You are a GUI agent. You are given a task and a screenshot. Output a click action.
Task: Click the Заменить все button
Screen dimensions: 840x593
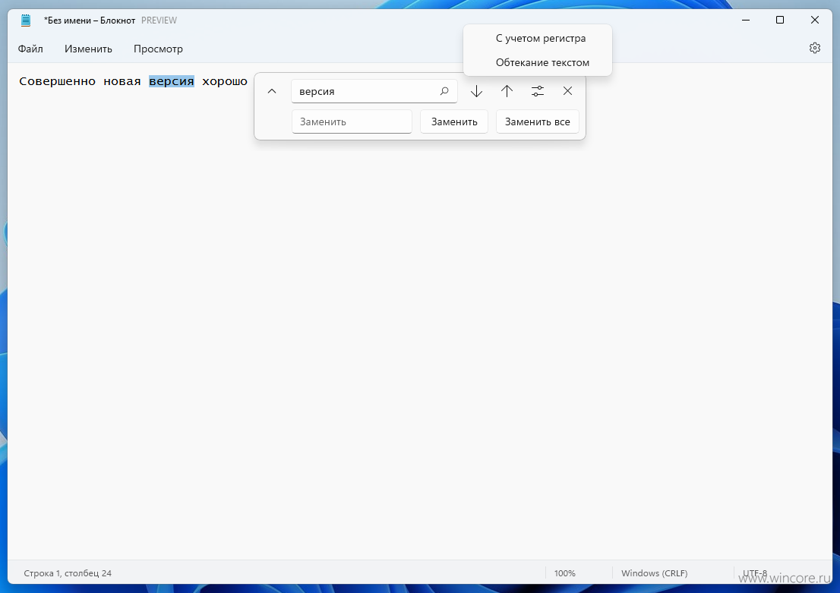[x=537, y=121]
